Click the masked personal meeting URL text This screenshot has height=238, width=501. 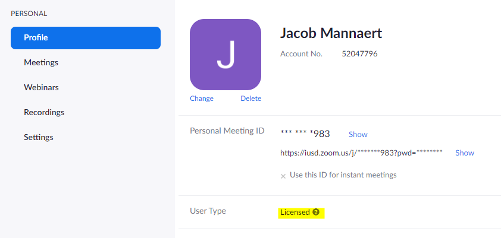361,153
